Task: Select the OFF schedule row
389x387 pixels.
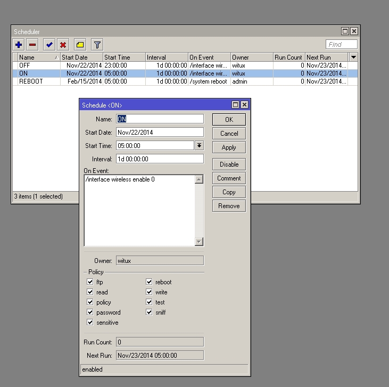Action: point(185,65)
